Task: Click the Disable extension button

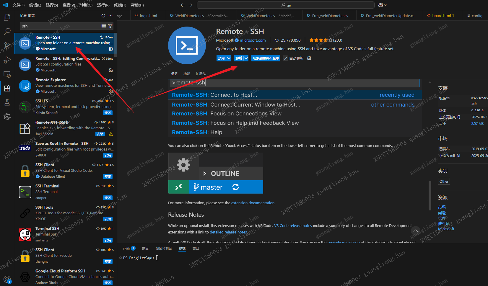Action: pos(221,58)
